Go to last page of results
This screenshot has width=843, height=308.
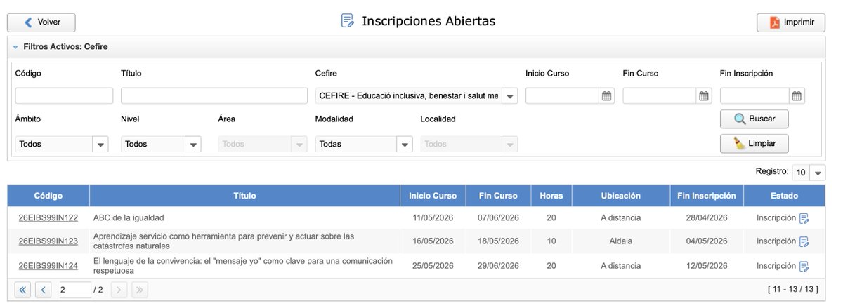click(139, 289)
